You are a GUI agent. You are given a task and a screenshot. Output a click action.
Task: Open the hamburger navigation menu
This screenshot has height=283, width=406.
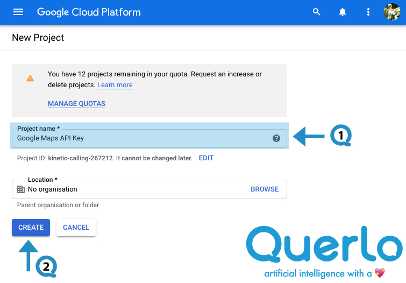tap(18, 12)
